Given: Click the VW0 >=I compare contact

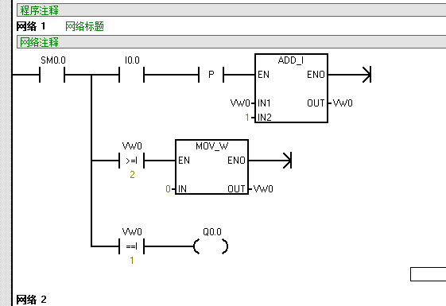Looking at the screenshot, I should (132, 161).
